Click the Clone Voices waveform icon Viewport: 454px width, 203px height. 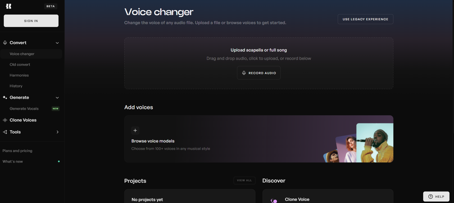coord(5,120)
